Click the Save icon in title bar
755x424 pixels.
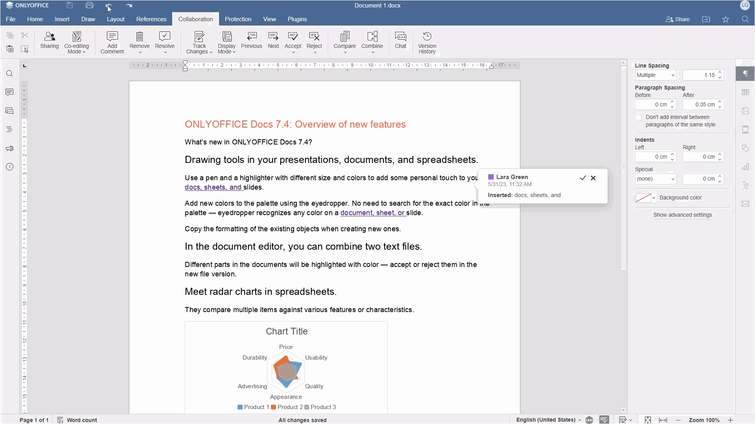70,5
